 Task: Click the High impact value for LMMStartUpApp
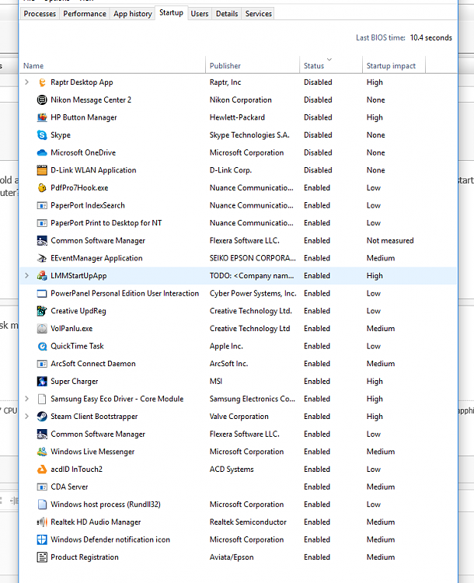(x=375, y=276)
